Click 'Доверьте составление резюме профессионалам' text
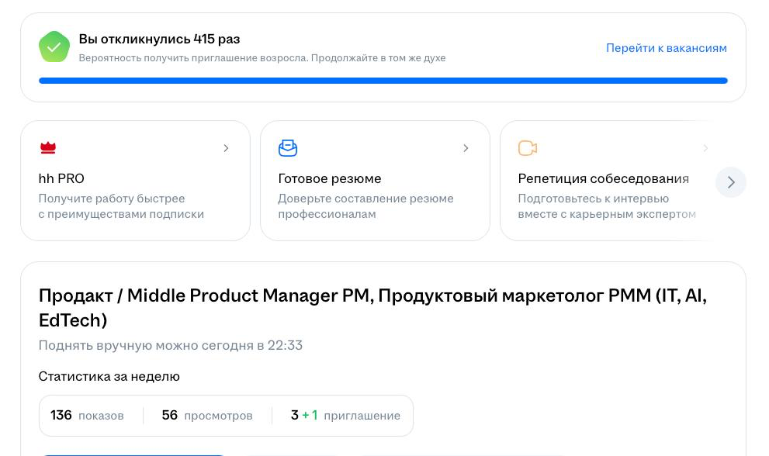Screen dimensions: 769x456 click(x=365, y=206)
